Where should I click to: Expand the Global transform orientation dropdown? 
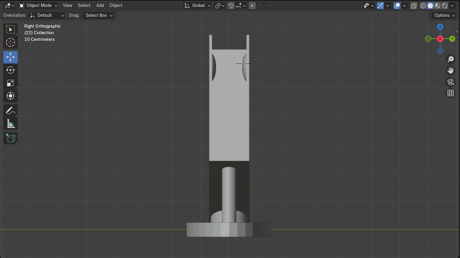point(198,6)
